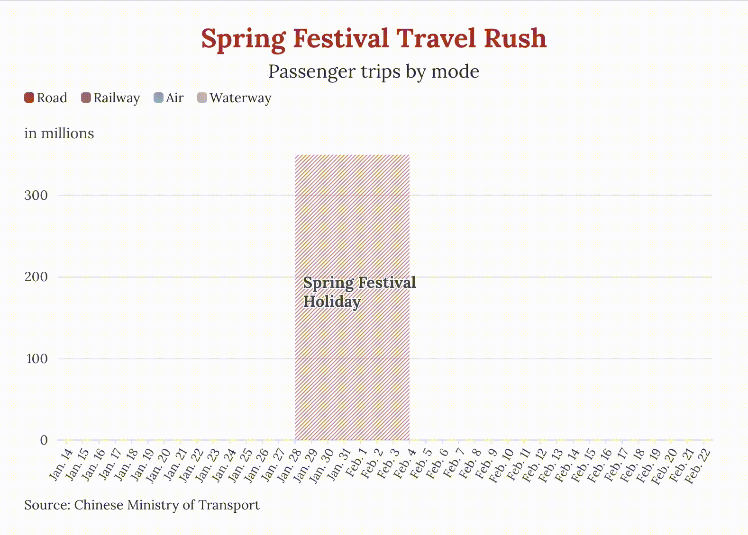This screenshot has height=535, width=748.
Task: Click the in millions unit label
Action: pos(59,134)
